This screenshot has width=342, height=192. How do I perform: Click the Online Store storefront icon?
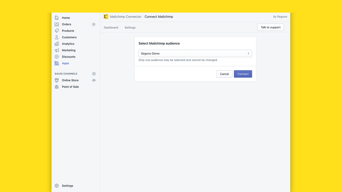[x=57, y=80]
